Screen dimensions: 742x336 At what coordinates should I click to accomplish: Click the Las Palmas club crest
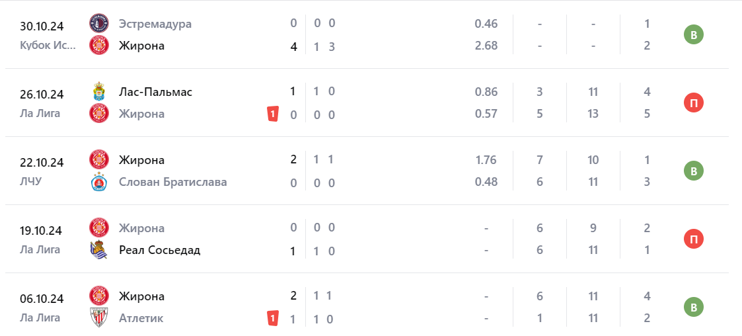98,92
